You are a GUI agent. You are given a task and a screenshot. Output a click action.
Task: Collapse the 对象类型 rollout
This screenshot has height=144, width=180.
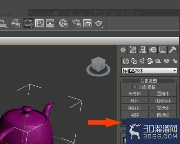point(149,81)
